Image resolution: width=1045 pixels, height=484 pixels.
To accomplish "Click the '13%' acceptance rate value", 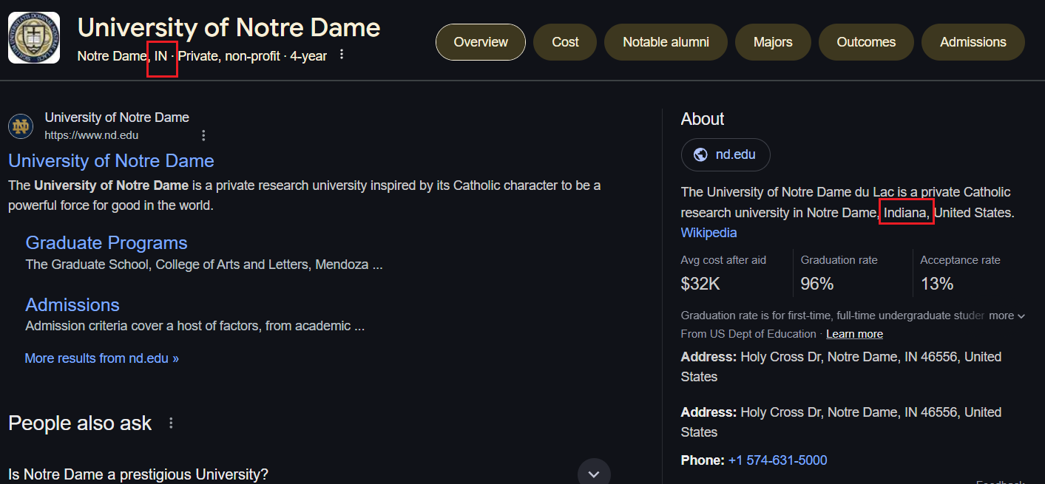I will pos(937,284).
